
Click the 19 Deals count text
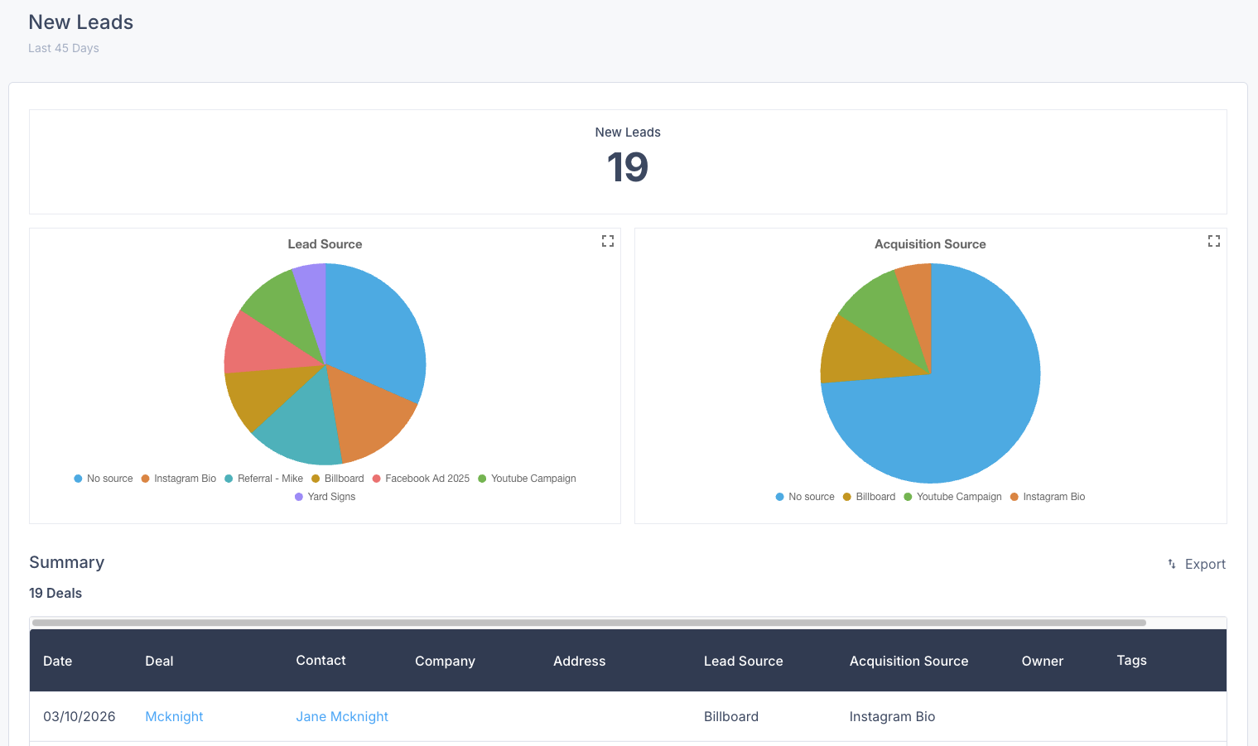pos(55,593)
